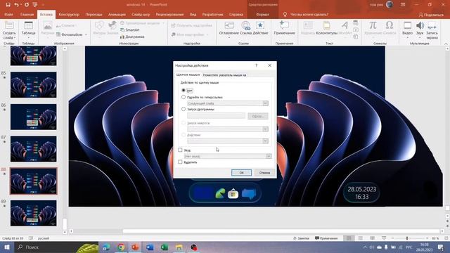Open Ribbon Display Options in title bar
Image resolution: width=450 pixels, height=253 pixels.
(x=403, y=5)
